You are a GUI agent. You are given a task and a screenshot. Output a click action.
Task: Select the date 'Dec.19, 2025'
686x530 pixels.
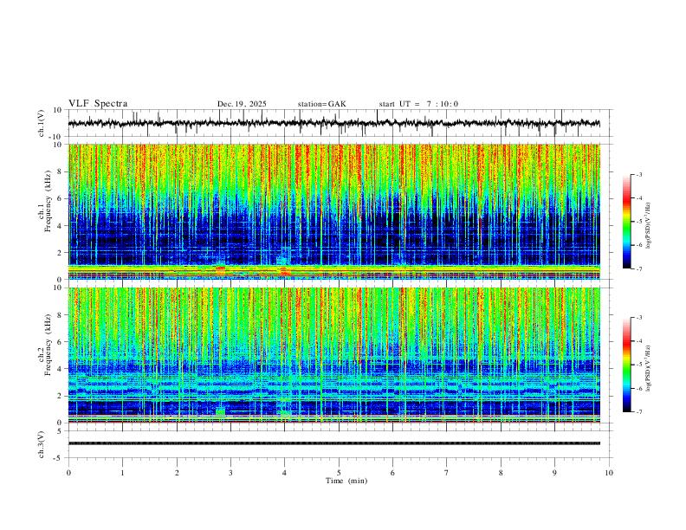tap(242, 104)
